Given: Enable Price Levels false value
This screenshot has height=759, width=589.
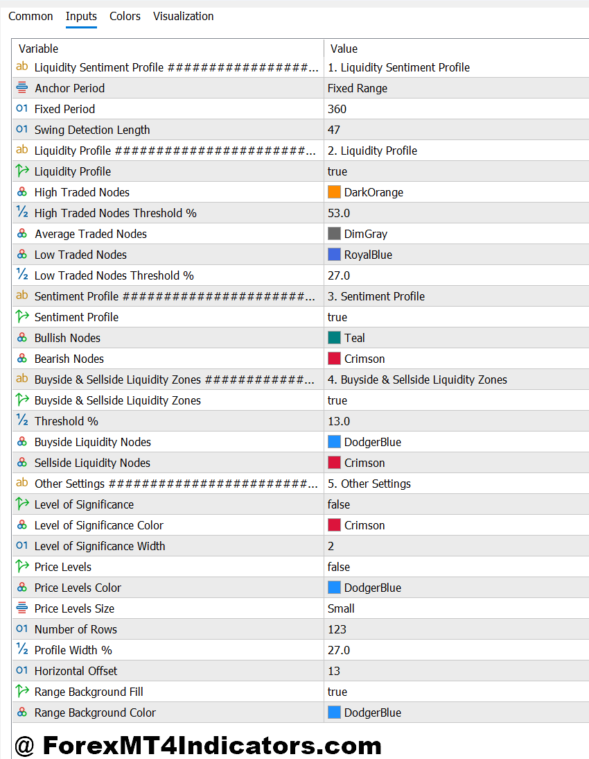Looking at the screenshot, I should pyautogui.click(x=339, y=567).
